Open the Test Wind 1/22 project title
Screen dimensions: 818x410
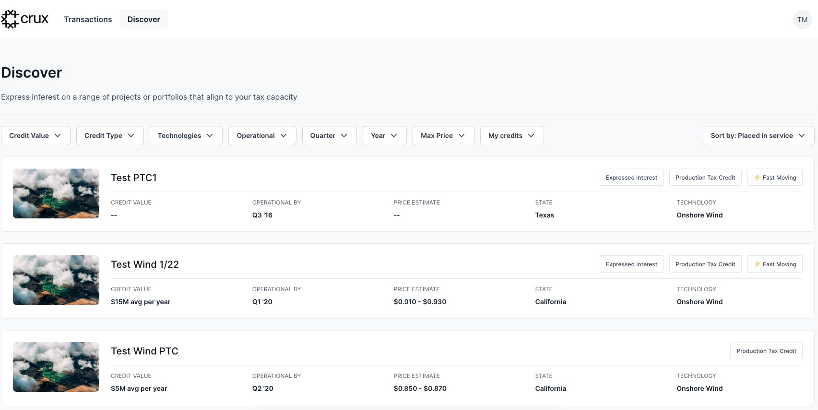(145, 264)
